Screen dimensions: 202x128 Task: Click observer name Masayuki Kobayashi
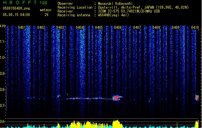(x=115, y=4)
